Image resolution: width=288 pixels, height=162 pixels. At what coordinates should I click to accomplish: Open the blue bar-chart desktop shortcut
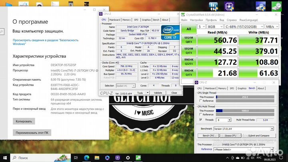pos(213,6)
